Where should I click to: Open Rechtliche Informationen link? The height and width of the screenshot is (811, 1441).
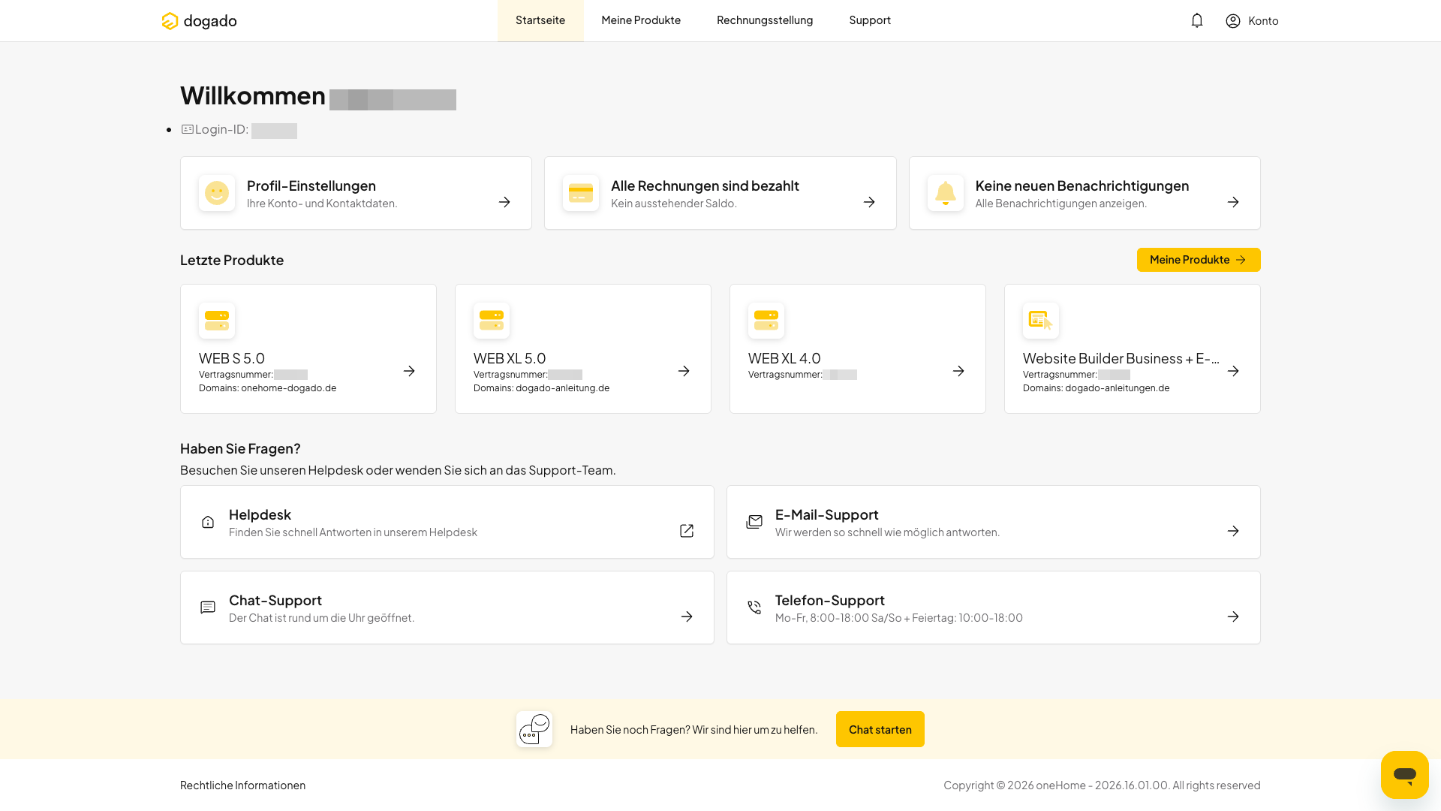point(242,785)
